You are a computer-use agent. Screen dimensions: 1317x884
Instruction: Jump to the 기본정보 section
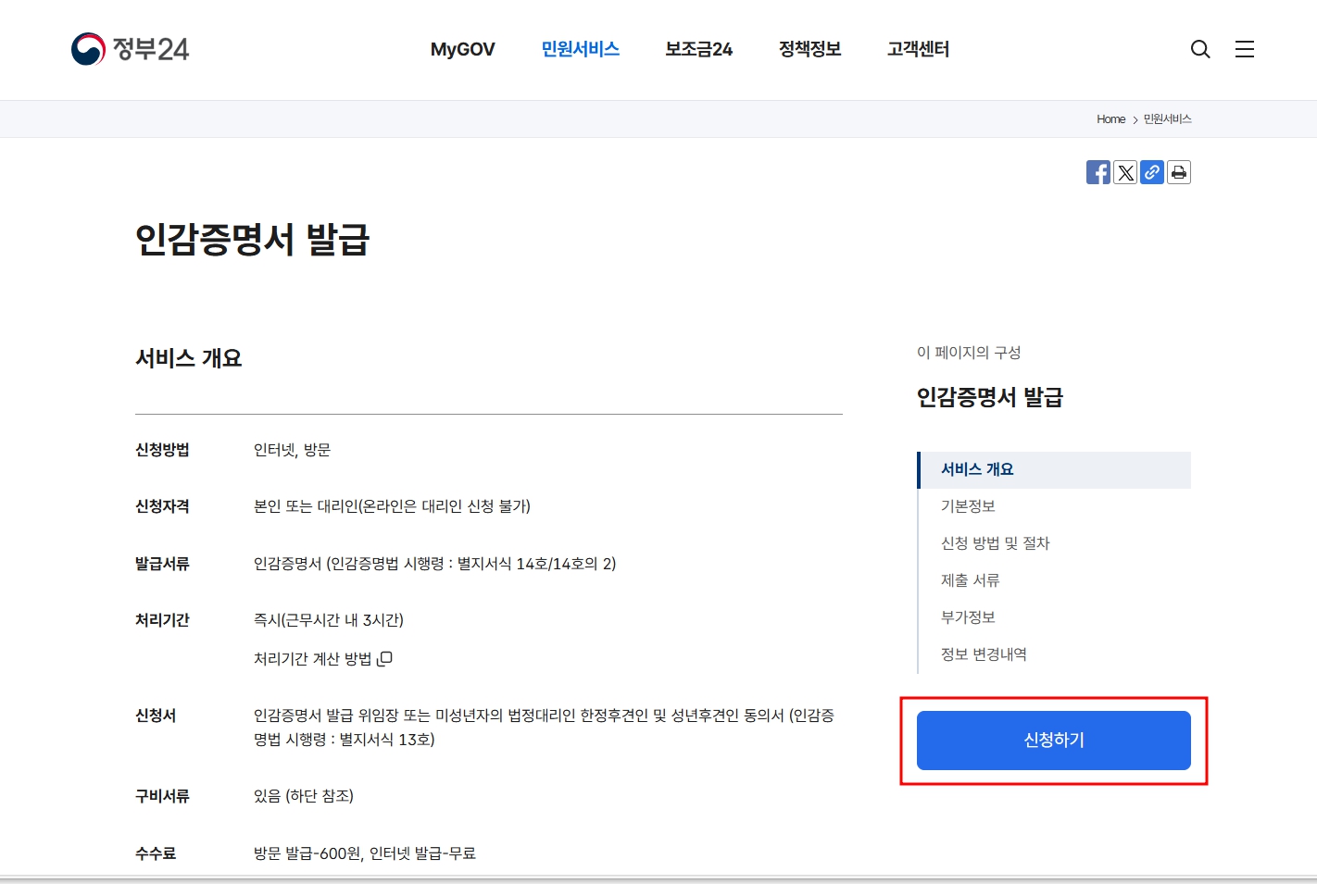click(x=967, y=505)
